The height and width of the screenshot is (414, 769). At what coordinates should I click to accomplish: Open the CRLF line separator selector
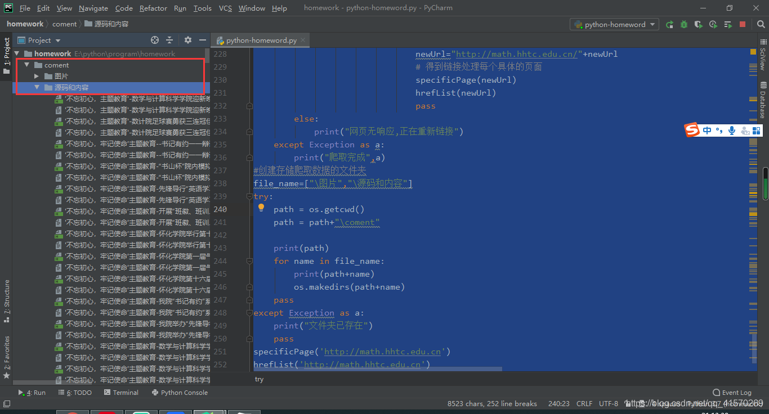[x=584, y=403]
